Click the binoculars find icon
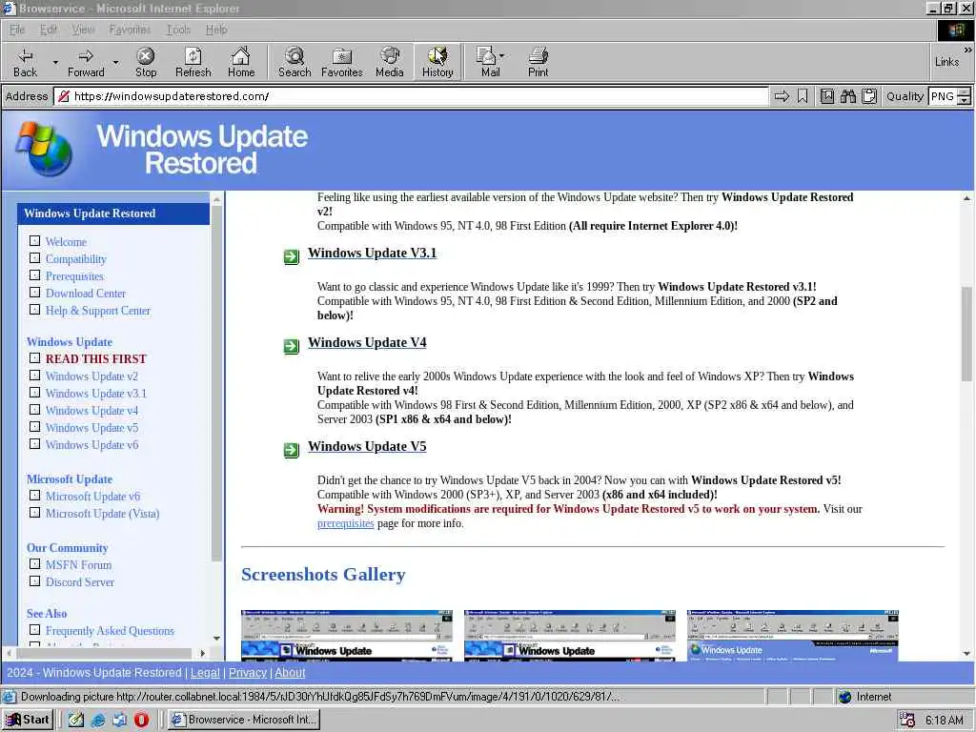Screen dimensions: 976x732 [847, 96]
